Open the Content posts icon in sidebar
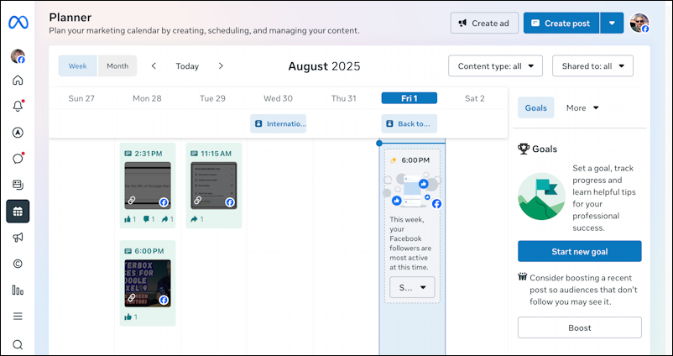 [18, 185]
